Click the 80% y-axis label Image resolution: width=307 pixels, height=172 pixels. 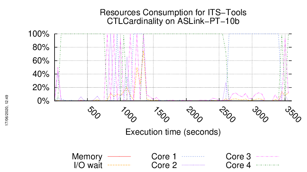[x=41, y=47]
